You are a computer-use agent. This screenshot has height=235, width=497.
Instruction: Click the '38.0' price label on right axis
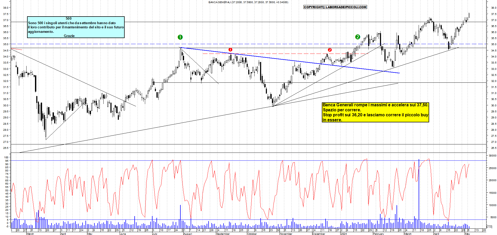coord(493,8)
